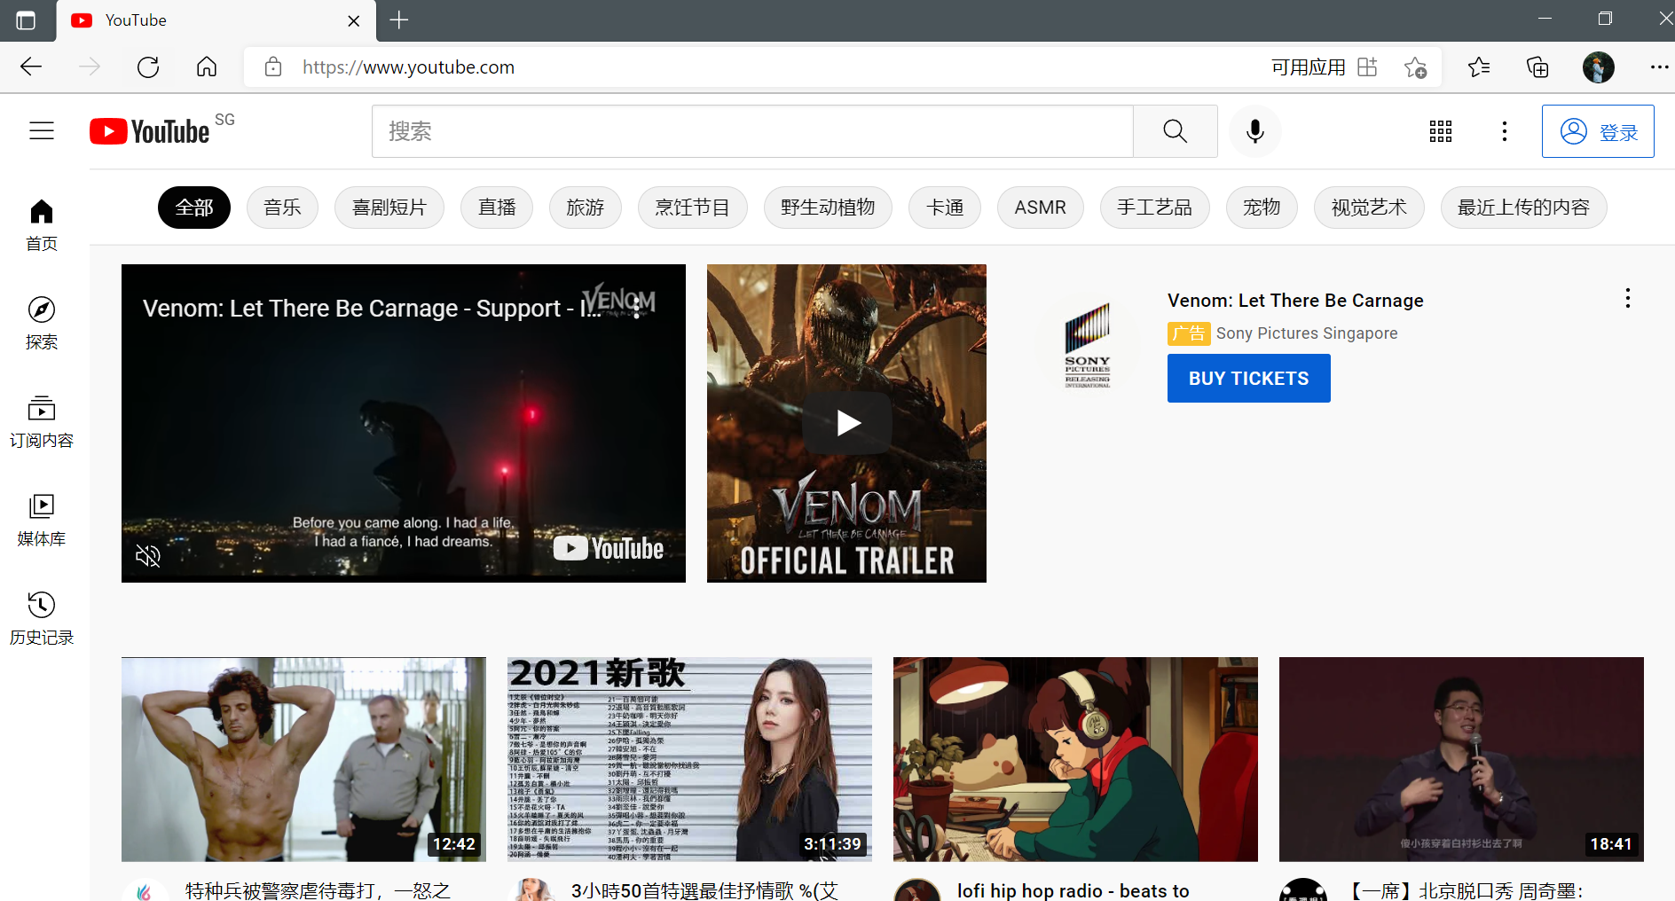Click the search magnifier button

point(1175,131)
